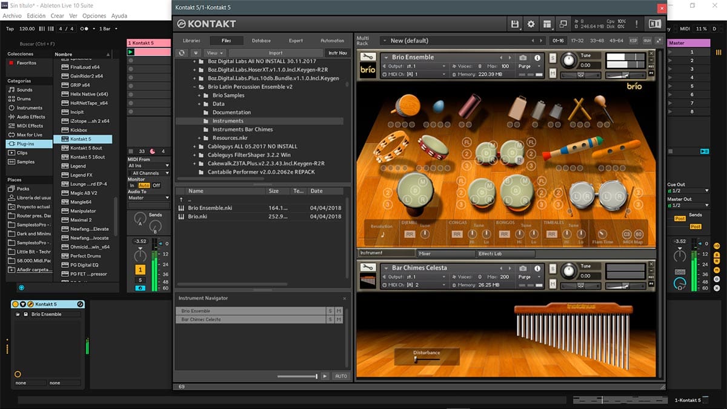
Task: Switch to the Database tab in Kontakt browser
Action: tap(261, 41)
